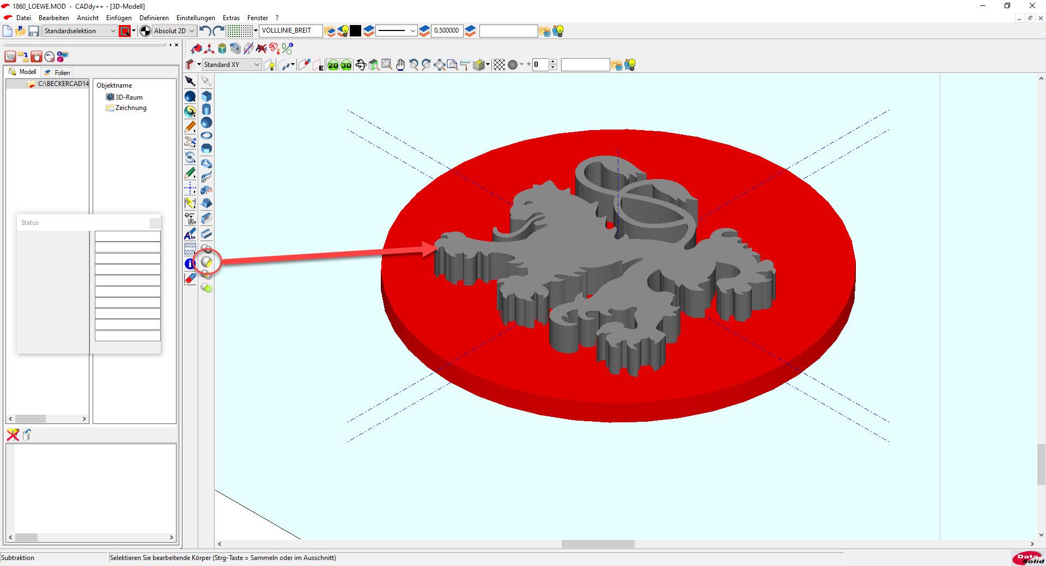
Task: Open a model with the folder icon
Action: pyautogui.click(x=21, y=31)
